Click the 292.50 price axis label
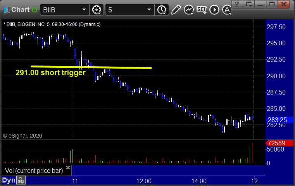 click(x=276, y=60)
